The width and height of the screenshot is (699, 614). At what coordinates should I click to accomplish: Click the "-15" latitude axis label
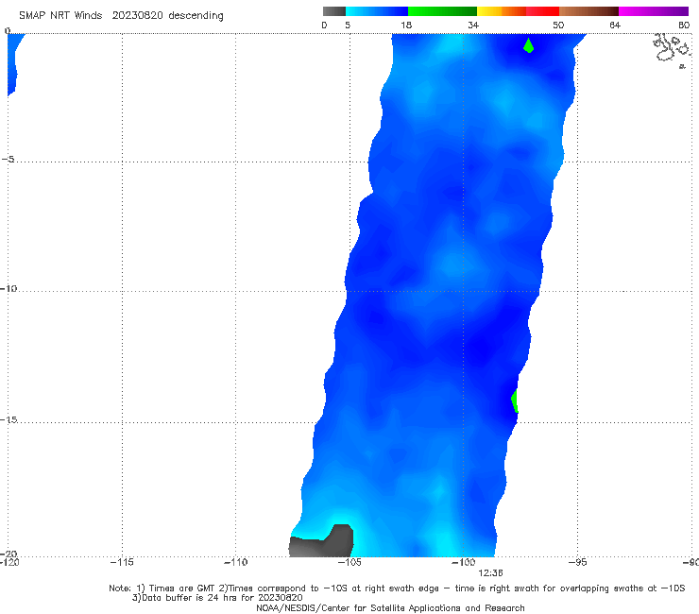(9, 419)
